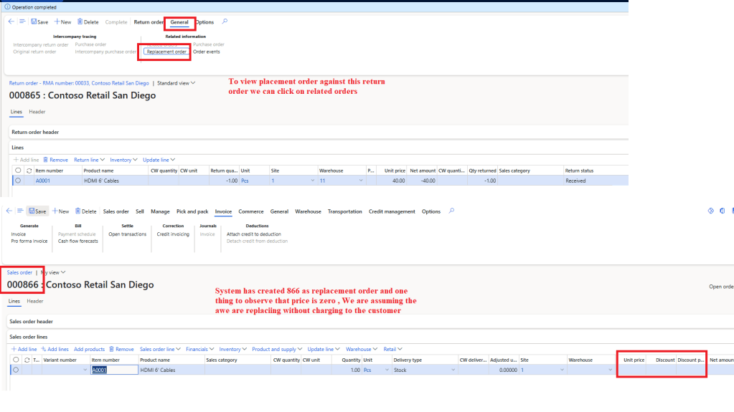Expand the Financials menu in sales order lines
The image size is (734, 412).
coord(200,349)
